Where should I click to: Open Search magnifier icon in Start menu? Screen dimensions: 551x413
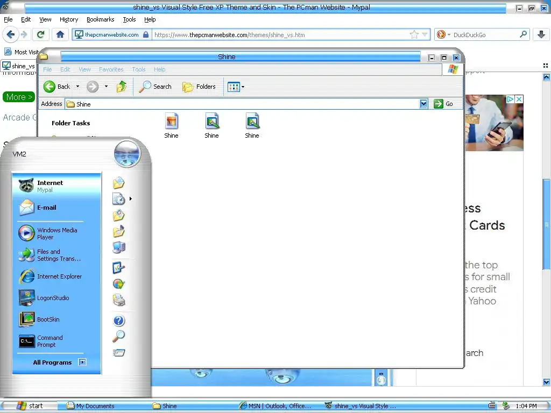tap(119, 336)
